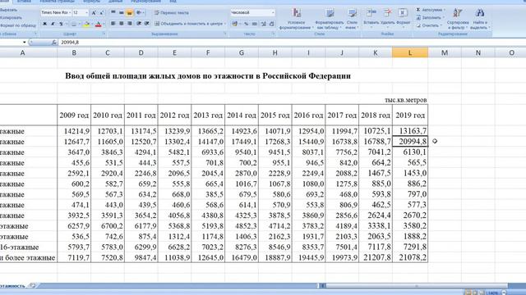The image size is (526, 295).
Task: Click the insert new worksheet icon
Action: (x=33, y=286)
